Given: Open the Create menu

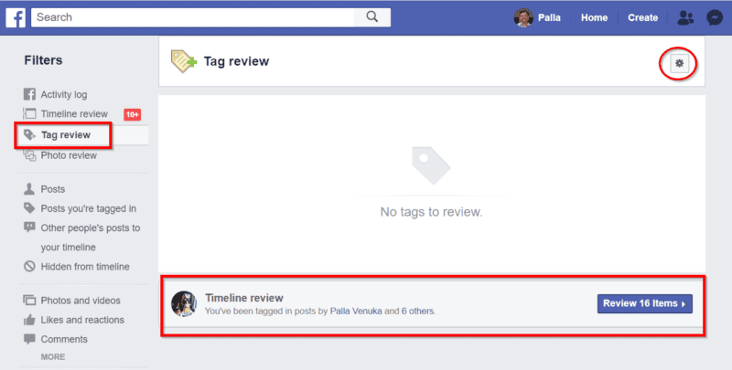Looking at the screenshot, I should click(642, 17).
